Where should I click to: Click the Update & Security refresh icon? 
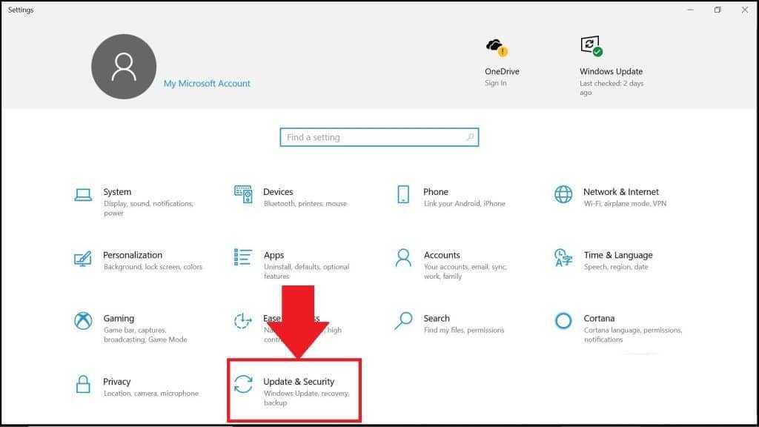coord(243,385)
